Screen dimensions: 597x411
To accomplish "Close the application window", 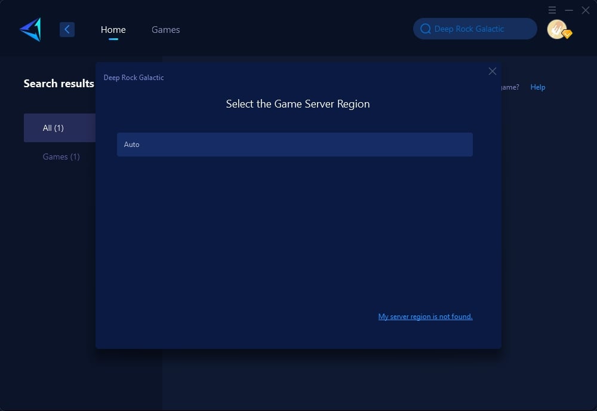I will pos(586,10).
